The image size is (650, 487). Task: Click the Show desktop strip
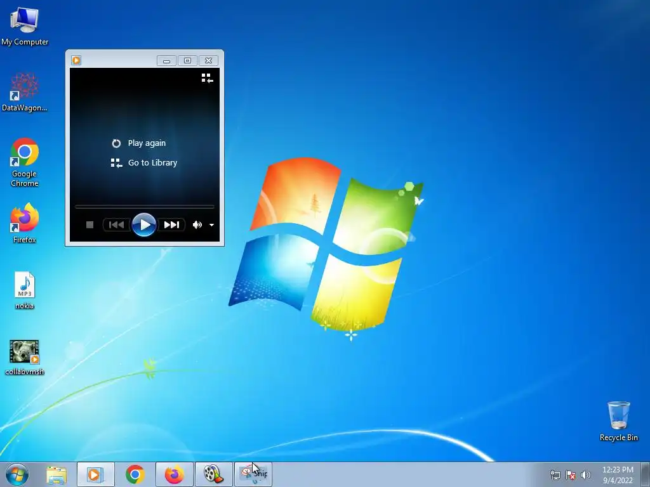(x=646, y=474)
